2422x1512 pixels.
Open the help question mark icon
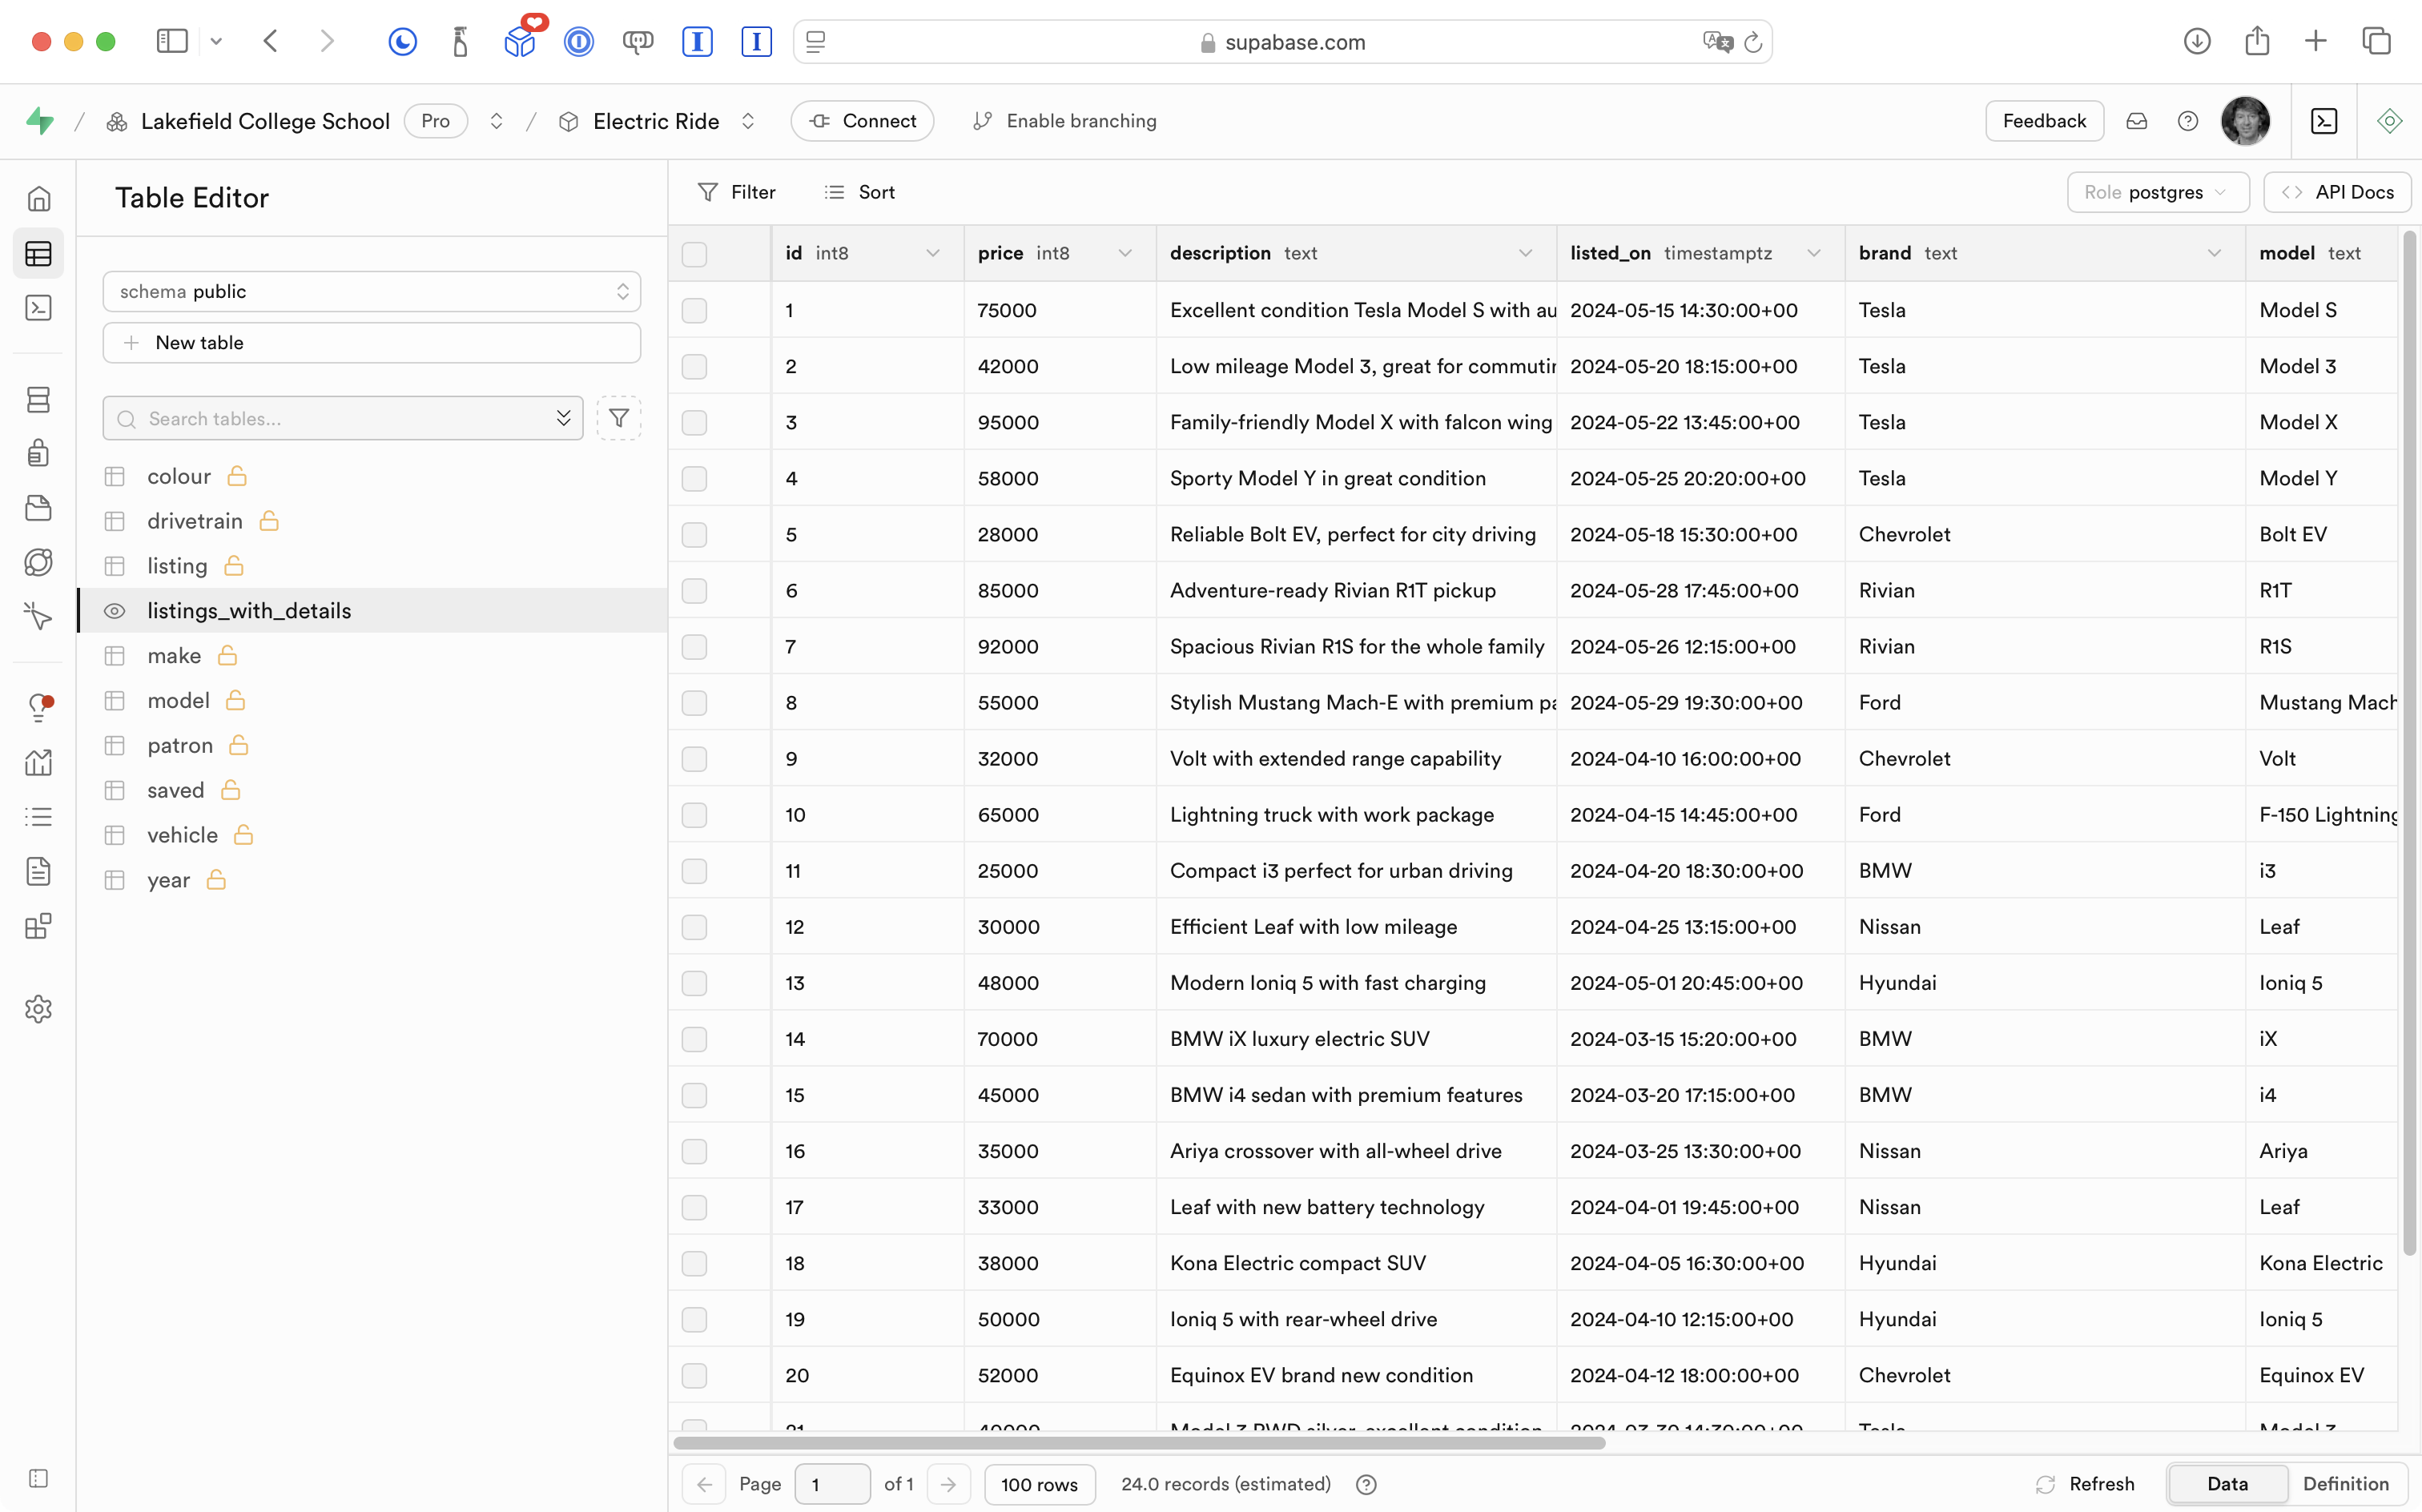click(x=2187, y=121)
